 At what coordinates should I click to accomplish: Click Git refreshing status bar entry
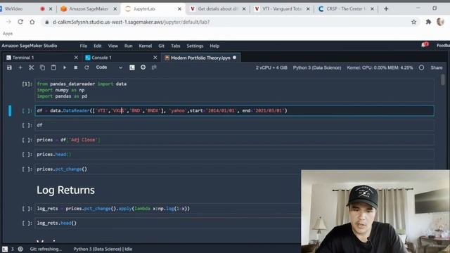(46, 249)
